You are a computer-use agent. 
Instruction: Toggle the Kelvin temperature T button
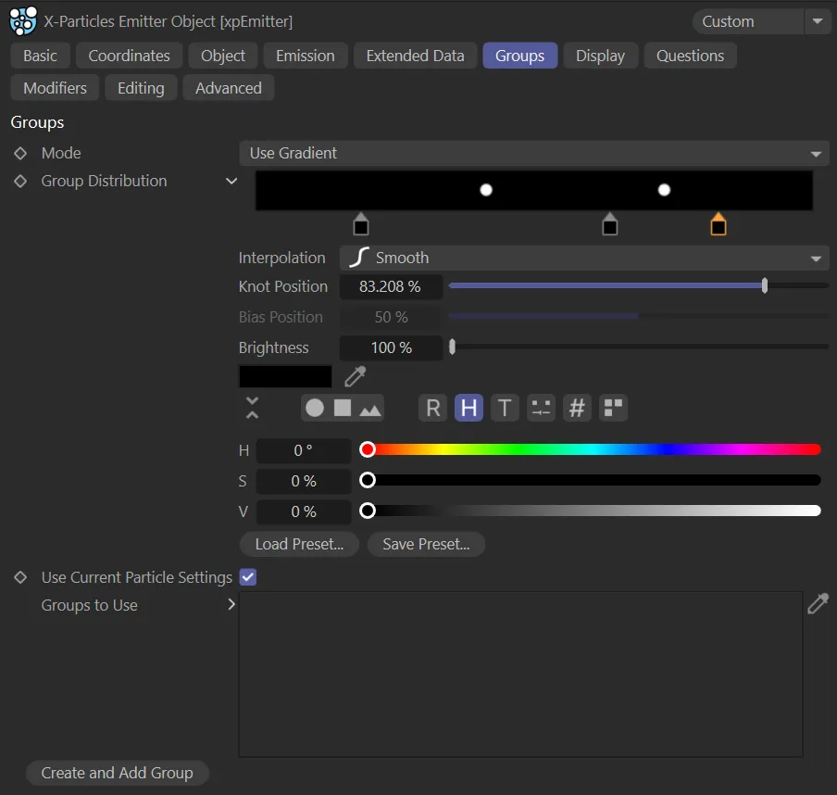pyautogui.click(x=505, y=408)
